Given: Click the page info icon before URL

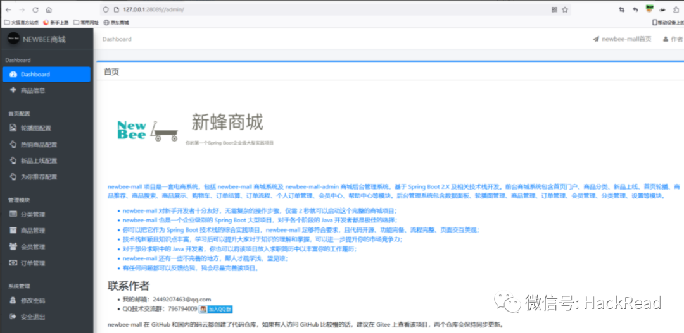Looking at the screenshot, I should [116, 9].
